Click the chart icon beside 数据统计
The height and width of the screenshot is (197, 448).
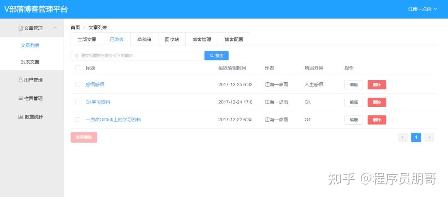pyautogui.click(x=20, y=117)
